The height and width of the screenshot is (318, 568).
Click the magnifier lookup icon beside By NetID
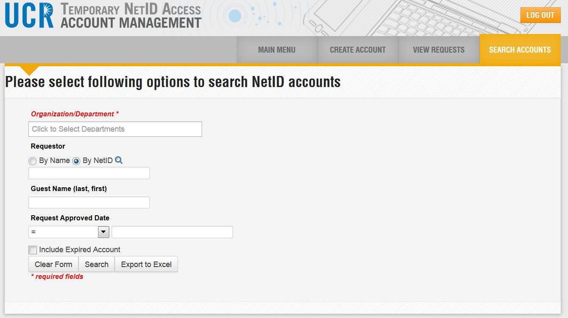tap(119, 160)
